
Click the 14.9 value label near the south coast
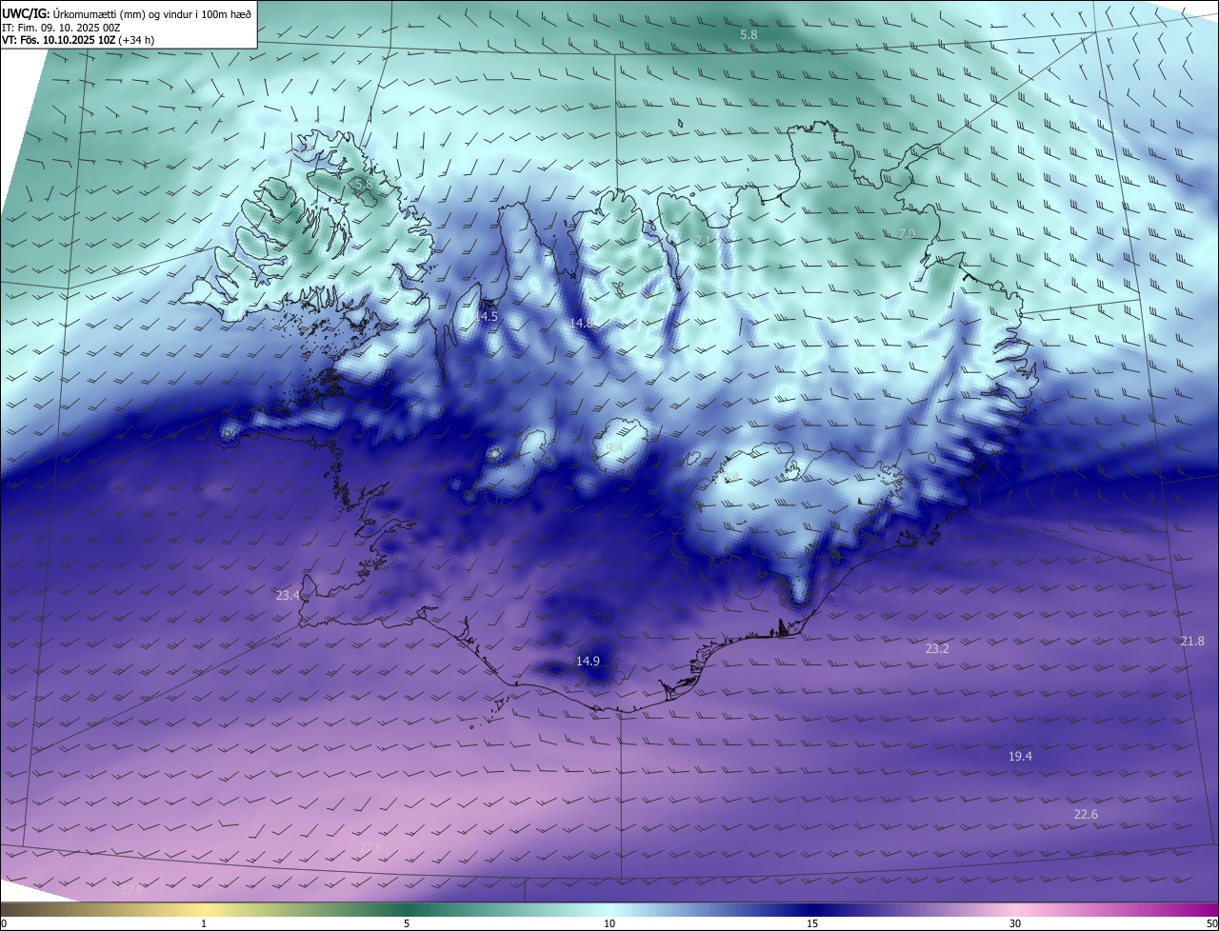[588, 662]
